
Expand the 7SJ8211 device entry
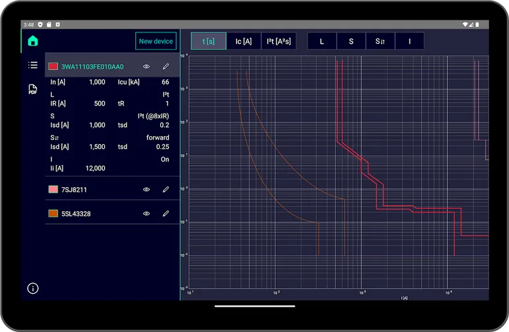coord(93,190)
